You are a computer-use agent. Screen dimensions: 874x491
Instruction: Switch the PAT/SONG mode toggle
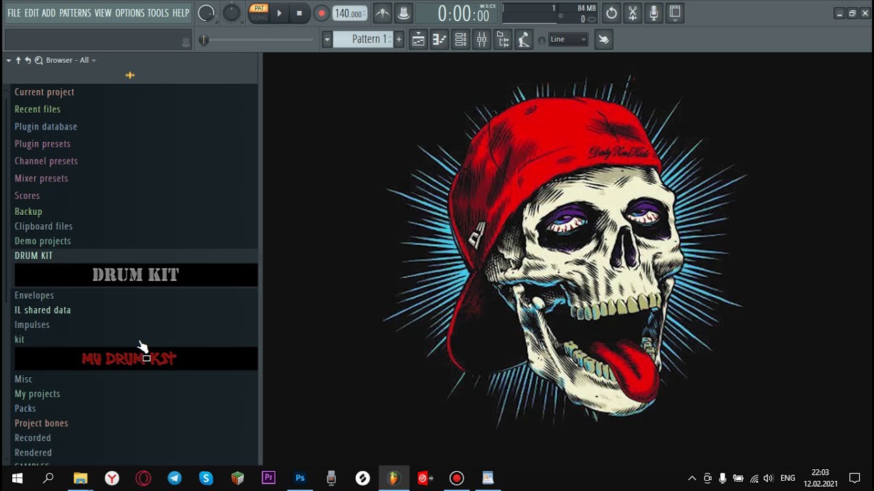(x=259, y=13)
